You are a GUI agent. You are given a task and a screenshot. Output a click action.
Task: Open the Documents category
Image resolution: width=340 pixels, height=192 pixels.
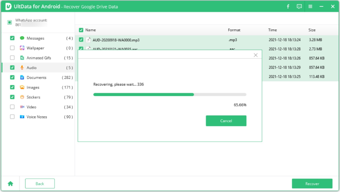[x=37, y=77]
